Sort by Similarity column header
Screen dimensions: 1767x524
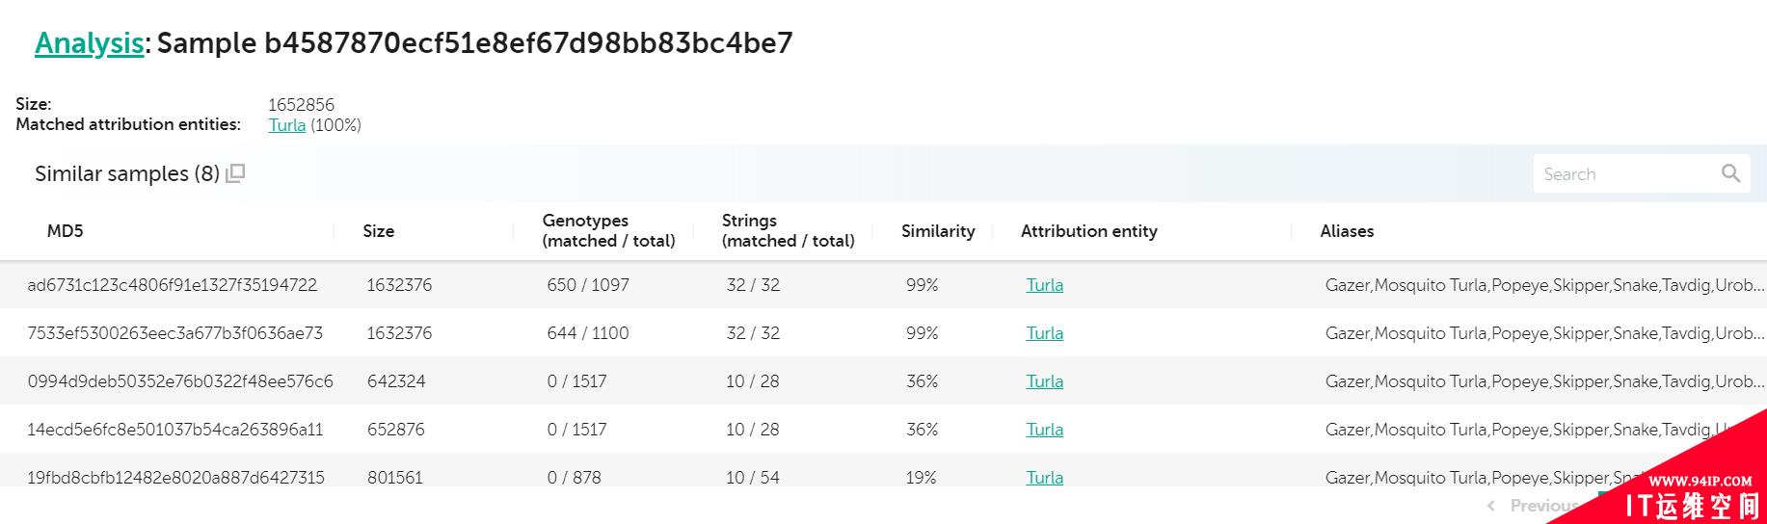(938, 231)
